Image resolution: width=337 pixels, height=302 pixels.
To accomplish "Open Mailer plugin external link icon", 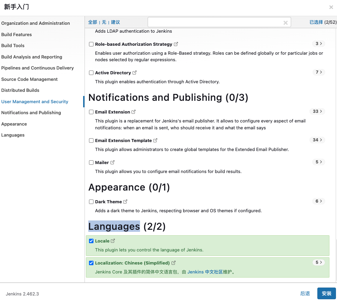I will click(112, 162).
